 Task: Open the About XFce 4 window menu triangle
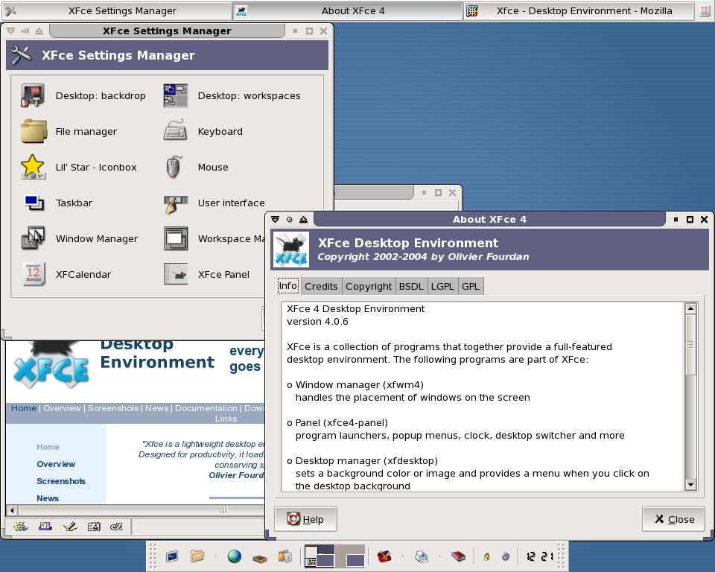pyautogui.click(x=275, y=220)
